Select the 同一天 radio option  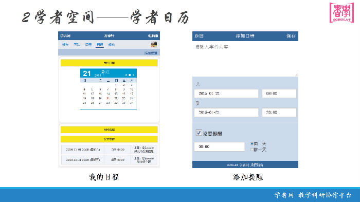(x=252, y=144)
